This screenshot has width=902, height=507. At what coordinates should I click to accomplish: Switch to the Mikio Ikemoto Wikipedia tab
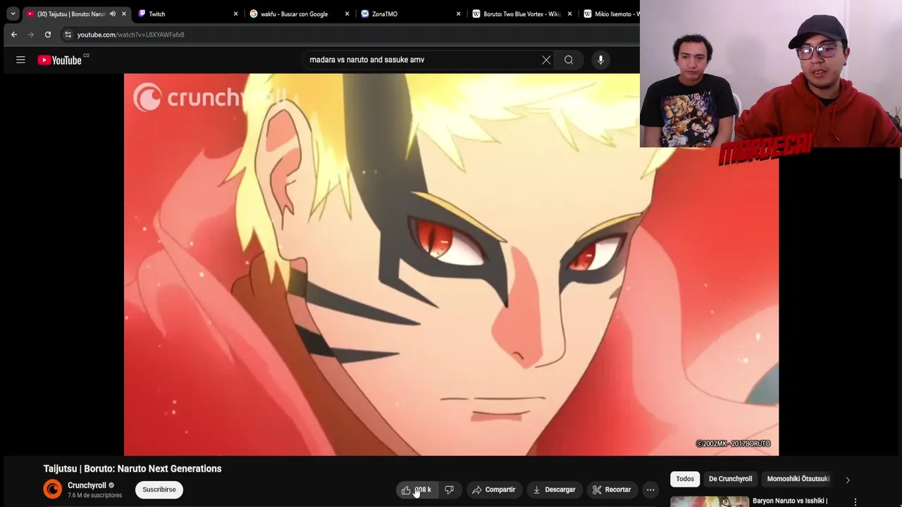coord(610,13)
